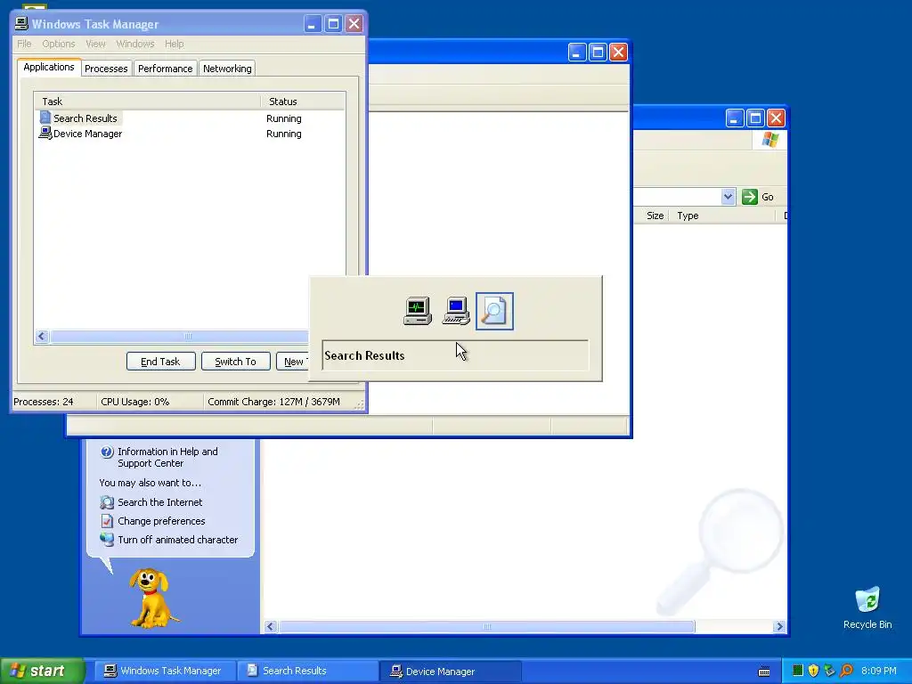The width and height of the screenshot is (912, 684).
Task: Open the Start menu
Action: coord(42,671)
